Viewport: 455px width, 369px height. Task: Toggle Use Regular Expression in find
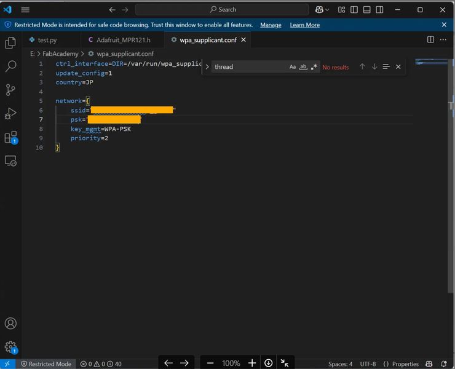[314, 67]
